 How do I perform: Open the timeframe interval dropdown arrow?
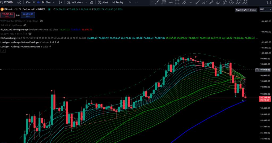click(54, 2)
